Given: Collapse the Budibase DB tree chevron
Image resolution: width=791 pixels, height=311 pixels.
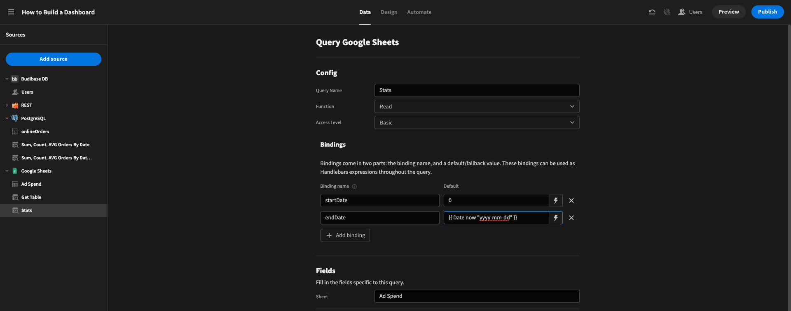Looking at the screenshot, I should pos(7,79).
